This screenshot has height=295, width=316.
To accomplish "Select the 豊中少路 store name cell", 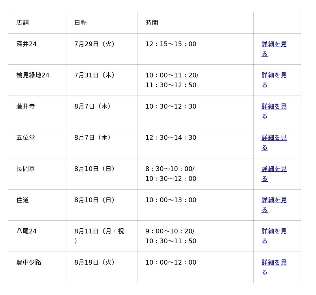I will point(29,263).
